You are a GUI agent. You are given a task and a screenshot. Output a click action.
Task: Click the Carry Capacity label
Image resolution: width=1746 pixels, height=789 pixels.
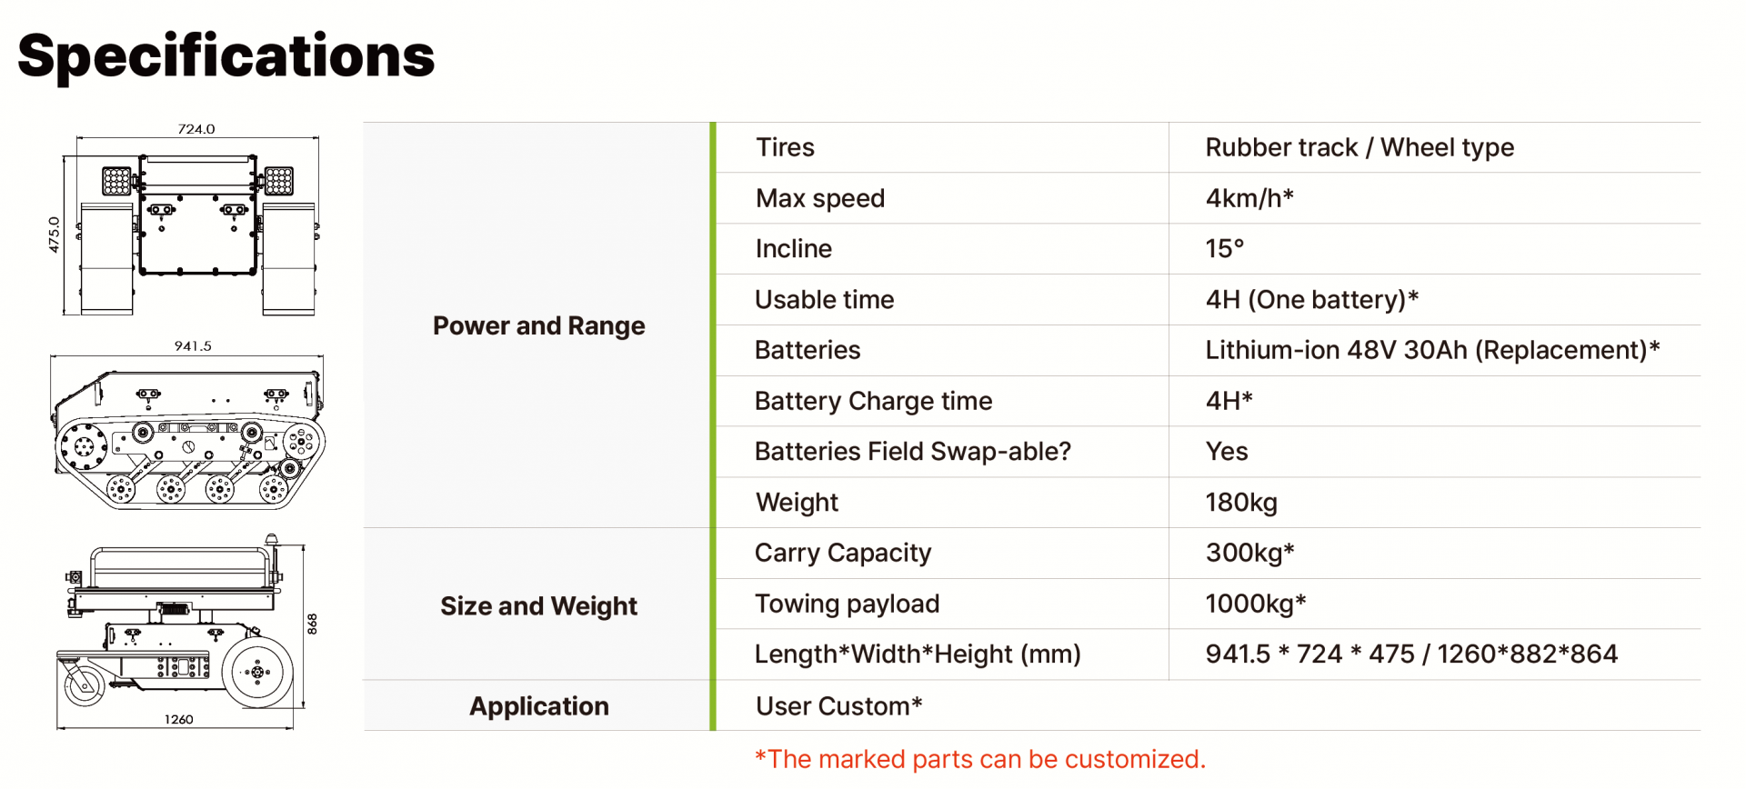pos(843,553)
